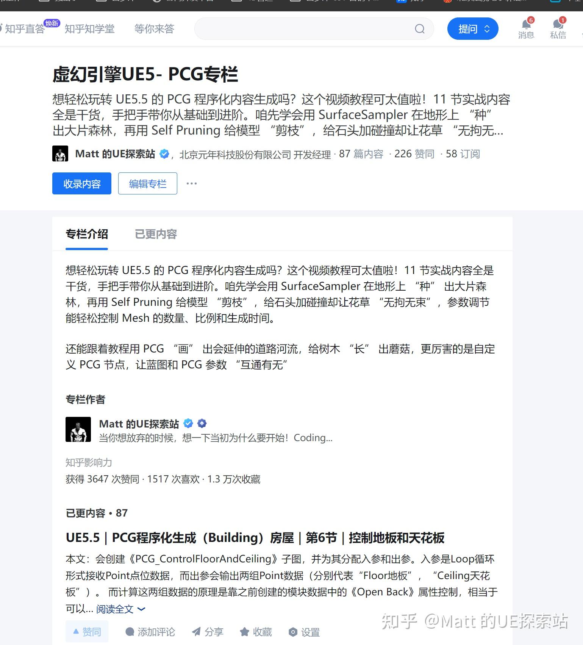Click the 收藏 star icon
The width and height of the screenshot is (583, 645).
coord(244,631)
